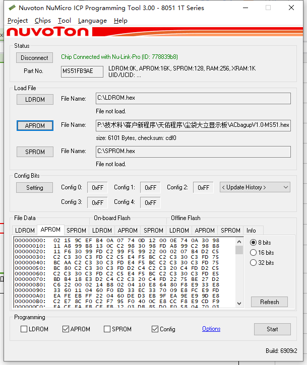Click the C:\LDROM.hex file name field
Viewport: 307px width, 365px height.
click(x=193, y=99)
